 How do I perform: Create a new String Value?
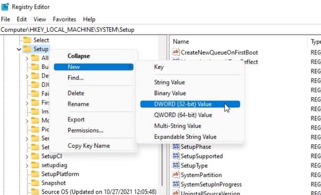169,82
